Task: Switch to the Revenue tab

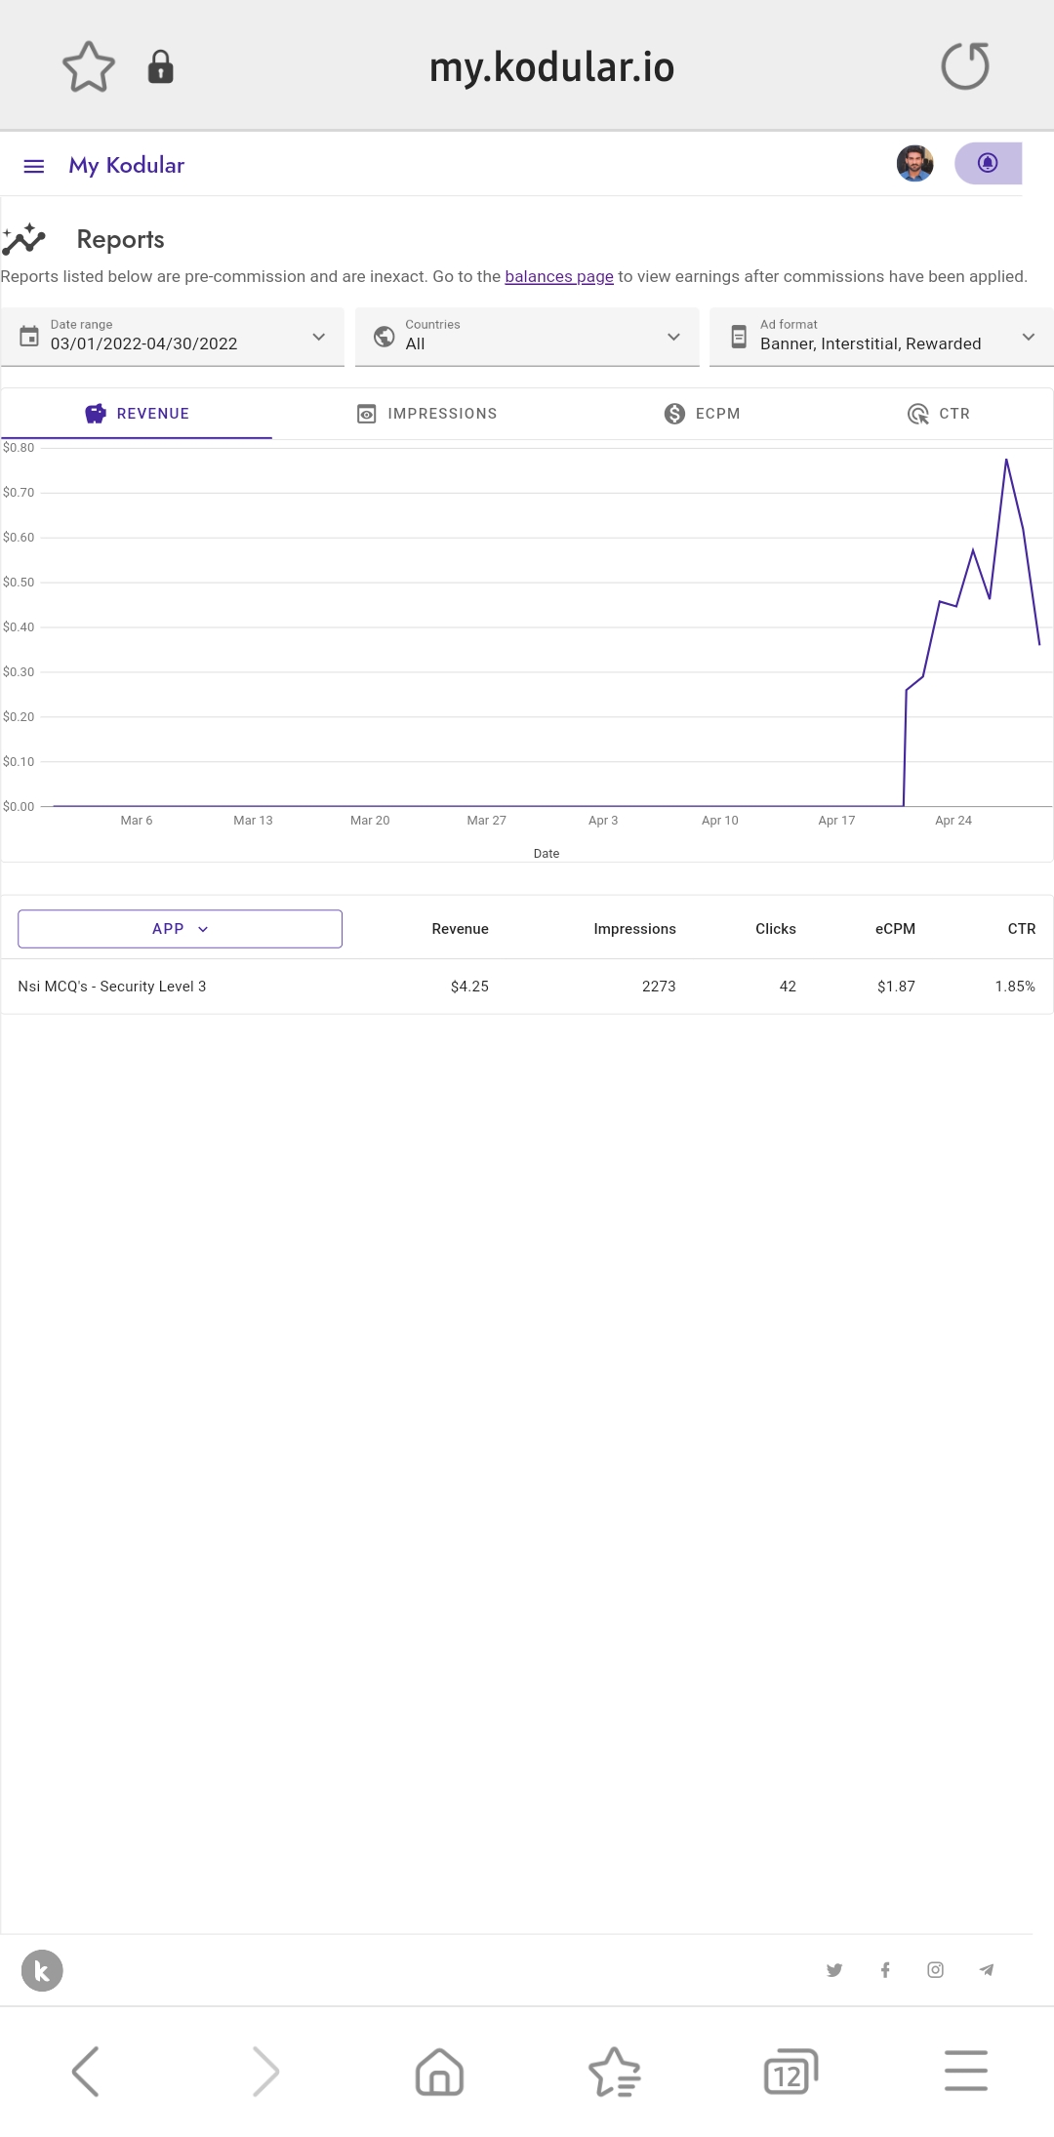Action: [137, 414]
